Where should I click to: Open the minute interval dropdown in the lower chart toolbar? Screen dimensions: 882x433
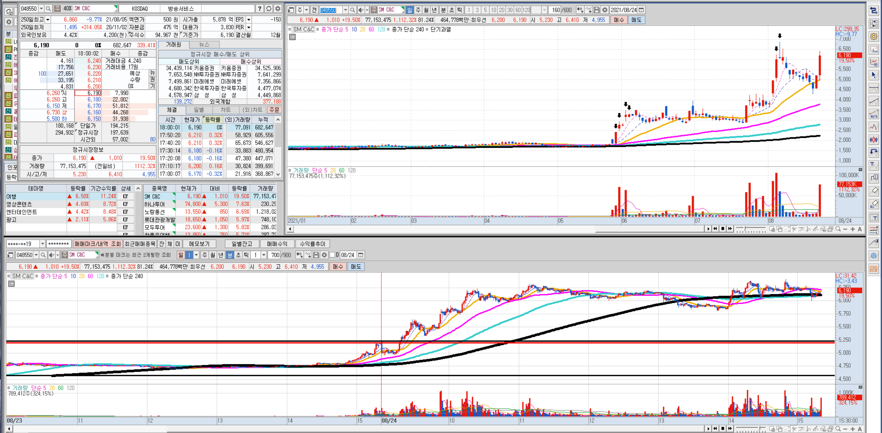264,255
